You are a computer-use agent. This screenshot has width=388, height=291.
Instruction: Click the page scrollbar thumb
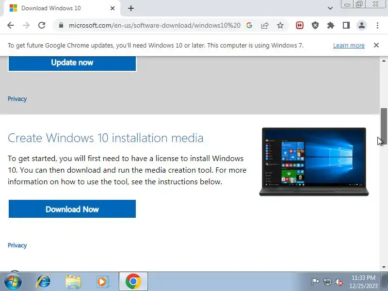384,126
